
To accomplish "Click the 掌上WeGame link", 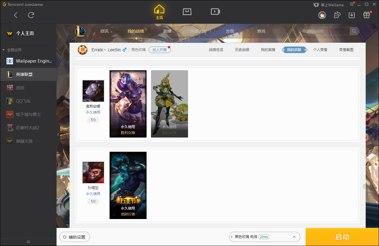I will click(328, 5).
